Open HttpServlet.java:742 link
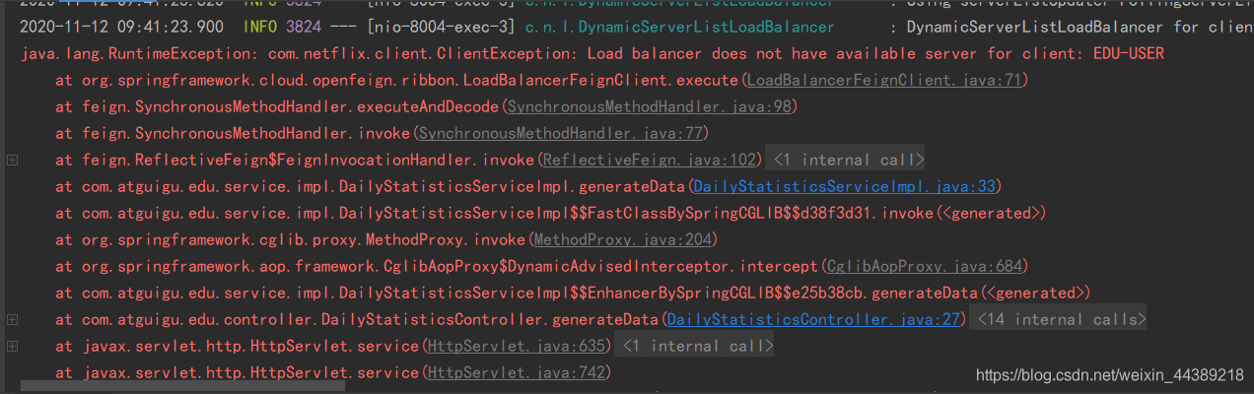This screenshot has width=1254, height=394. click(517, 372)
